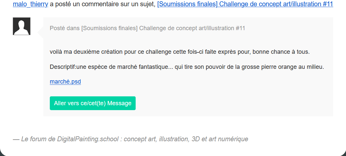Open the Soumissions finales Challenge #11 topic link

(x=245, y=4)
